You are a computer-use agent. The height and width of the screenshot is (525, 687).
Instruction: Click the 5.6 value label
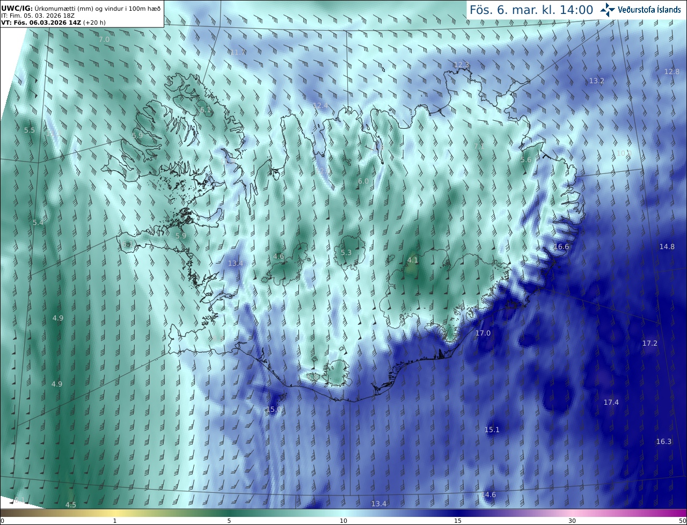526,160
